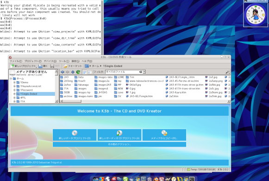The height and width of the screenshot is (181, 269).
Task: Click 1Single-Ended in the location breadcrumb
Action: 113,66
